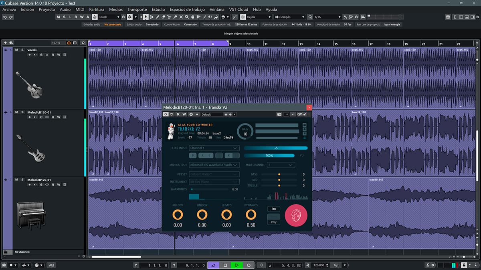Mute the Vocals track

point(16,50)
